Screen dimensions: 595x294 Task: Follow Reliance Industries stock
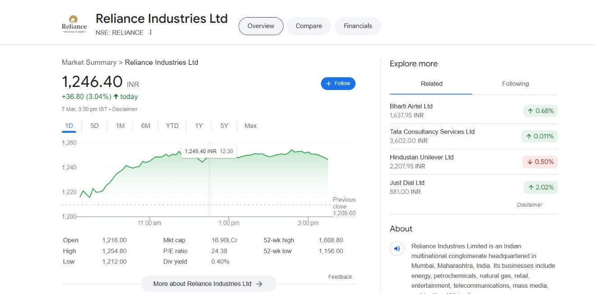tap(338, 84)
